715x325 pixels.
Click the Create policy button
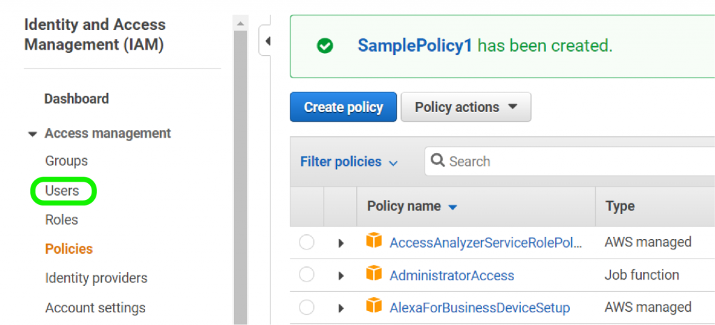click(x=344, y=107)
